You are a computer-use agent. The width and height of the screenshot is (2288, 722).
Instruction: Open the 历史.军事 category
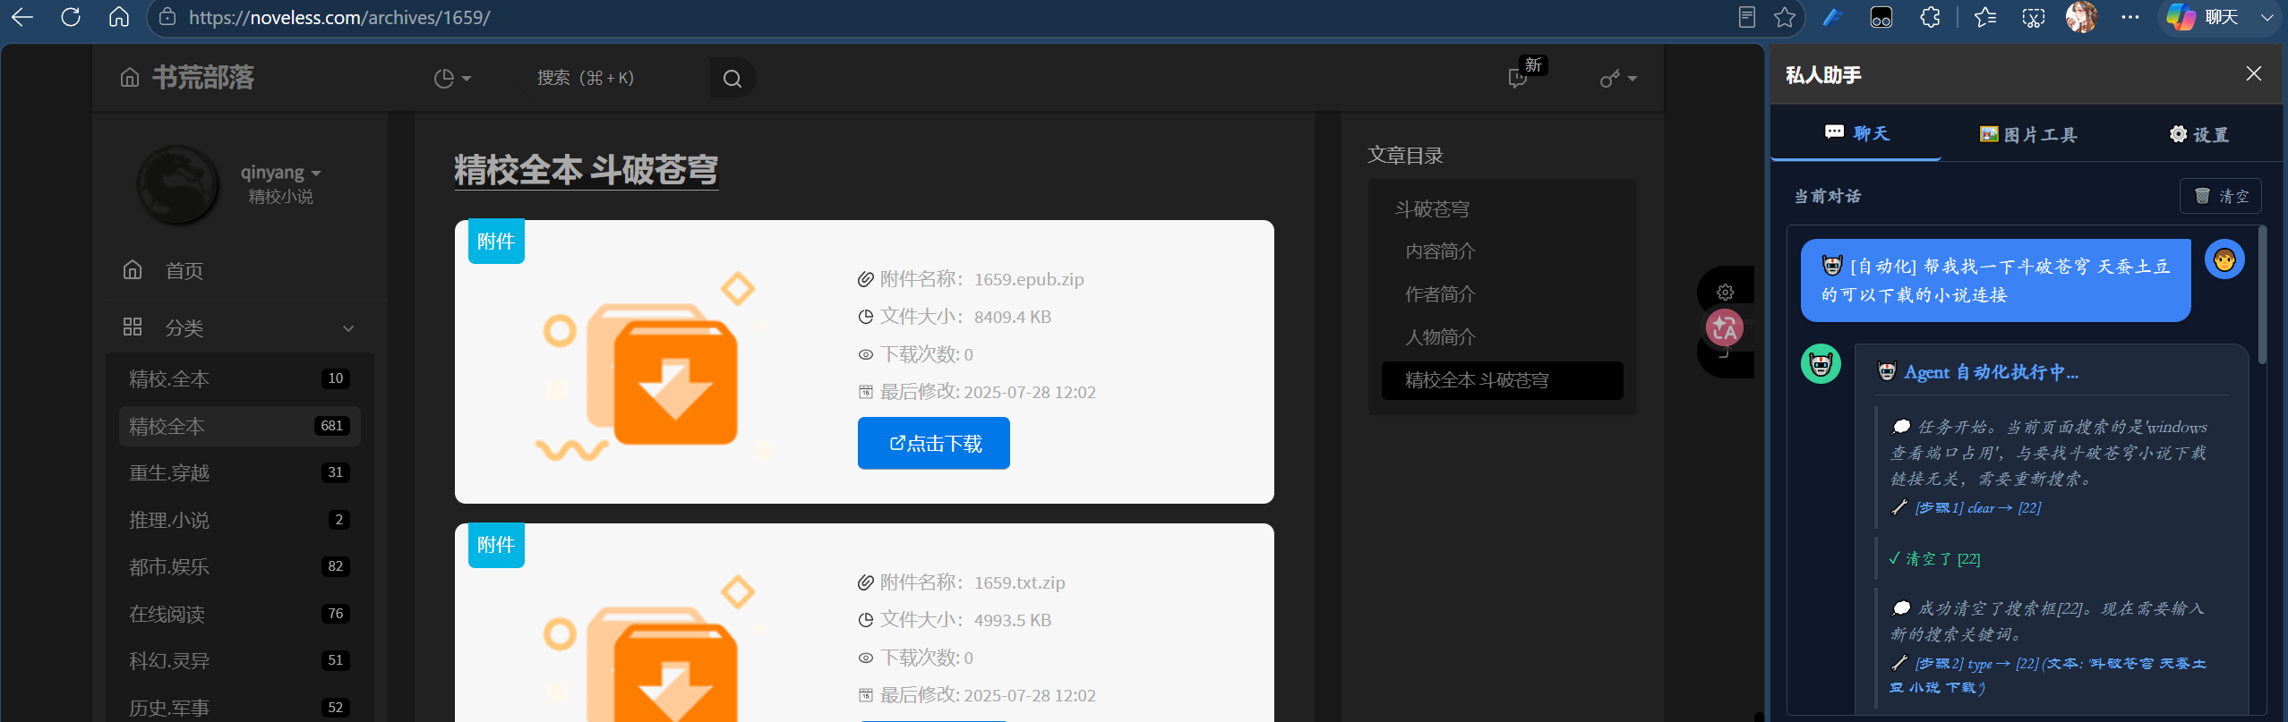click(239, 708)
